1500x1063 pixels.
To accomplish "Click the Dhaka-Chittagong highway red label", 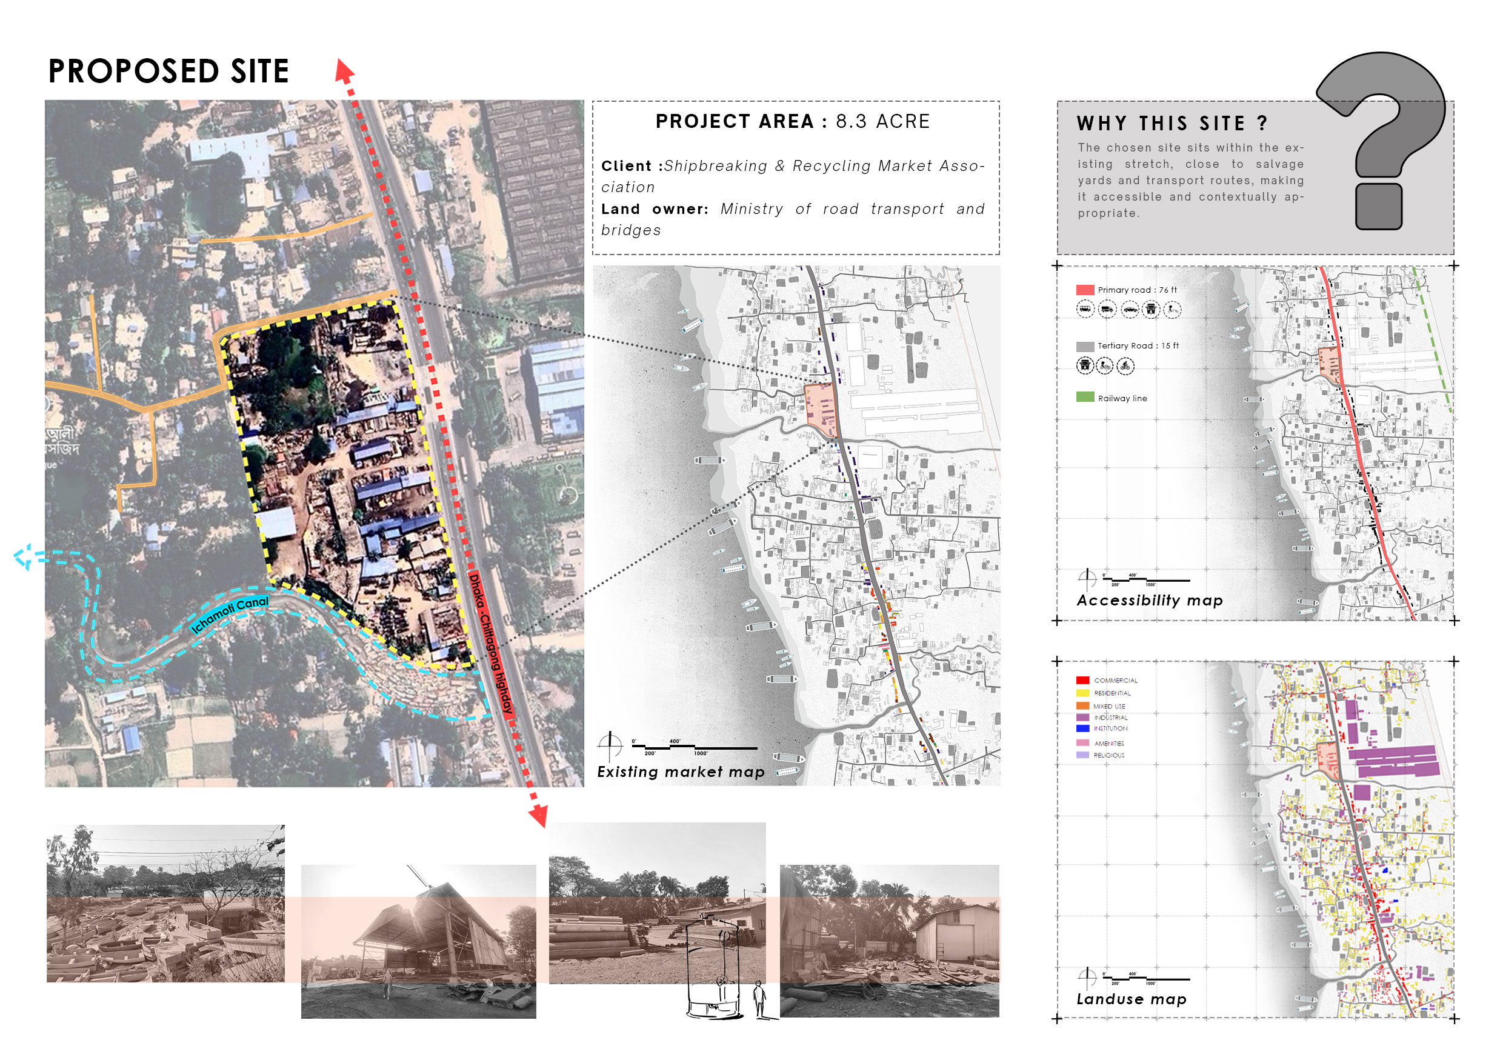I will coord(490,641).
